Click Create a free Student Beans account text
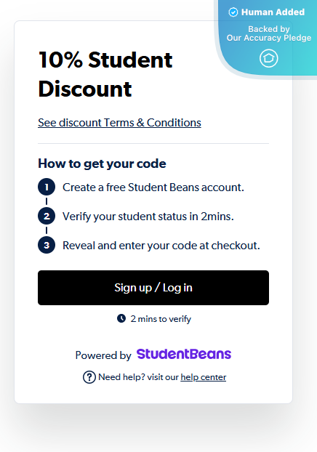The image size is (317, 452). pos(153,187)
